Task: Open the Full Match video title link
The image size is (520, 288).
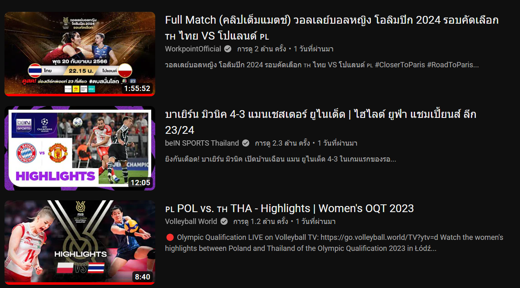Action: coord(332,28)
